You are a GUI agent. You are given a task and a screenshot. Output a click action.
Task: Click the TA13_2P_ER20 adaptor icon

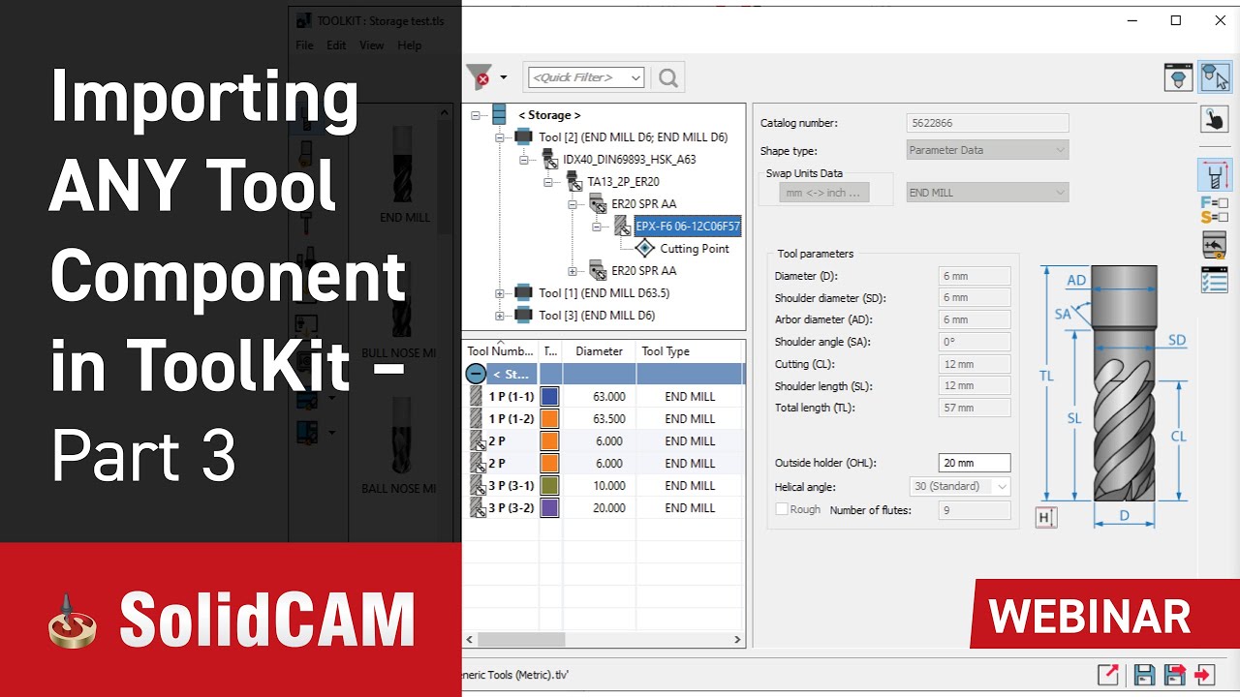(x=573, y=181)
